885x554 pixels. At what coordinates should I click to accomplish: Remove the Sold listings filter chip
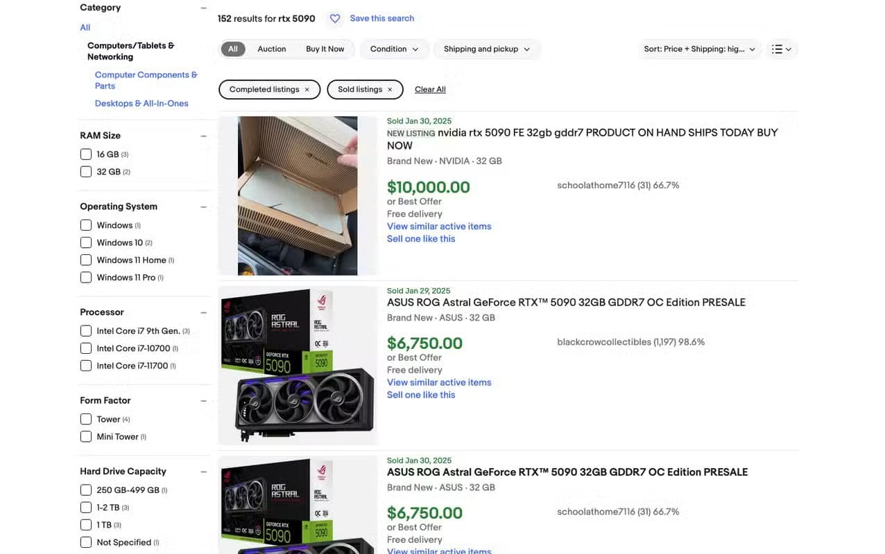[x=389, y=89]
